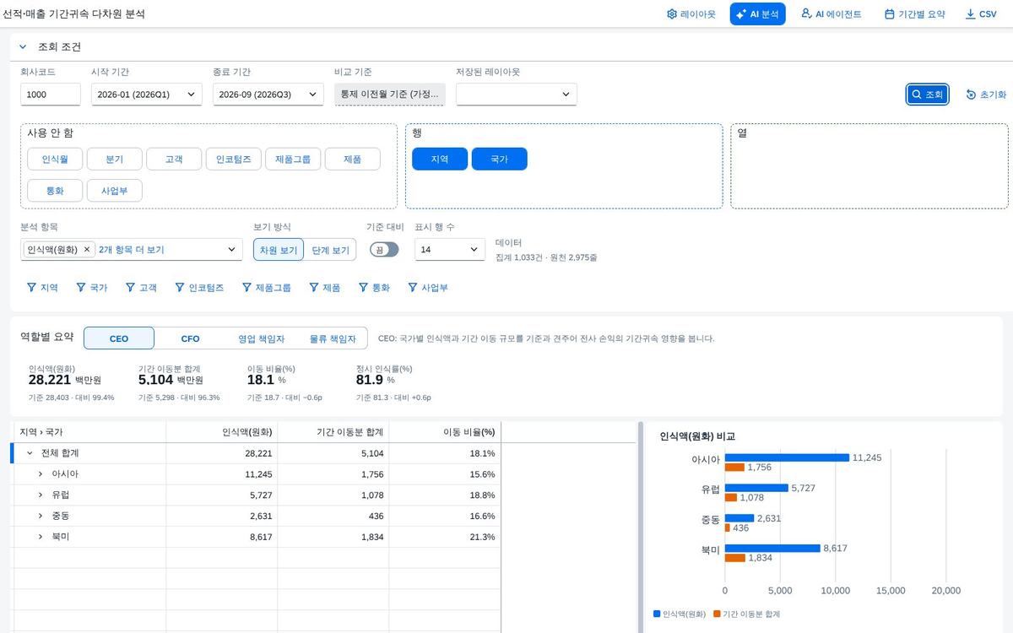Viewport: 1013px width, 633px height.
Task: Select the 제품 dimension chip
Action: point(352,159)
